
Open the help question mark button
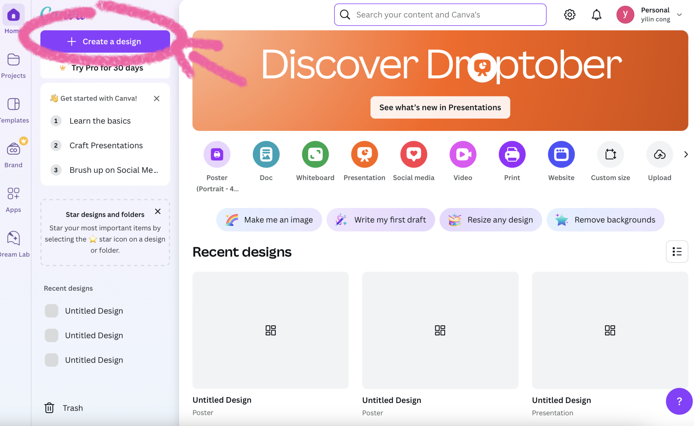pos(679,401)
